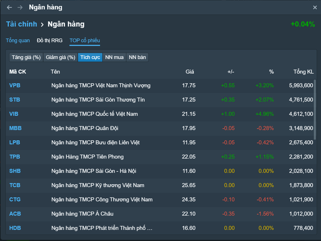
Task: Click the VIB change percent +4.96%
Action: click(x=264, y=114)
